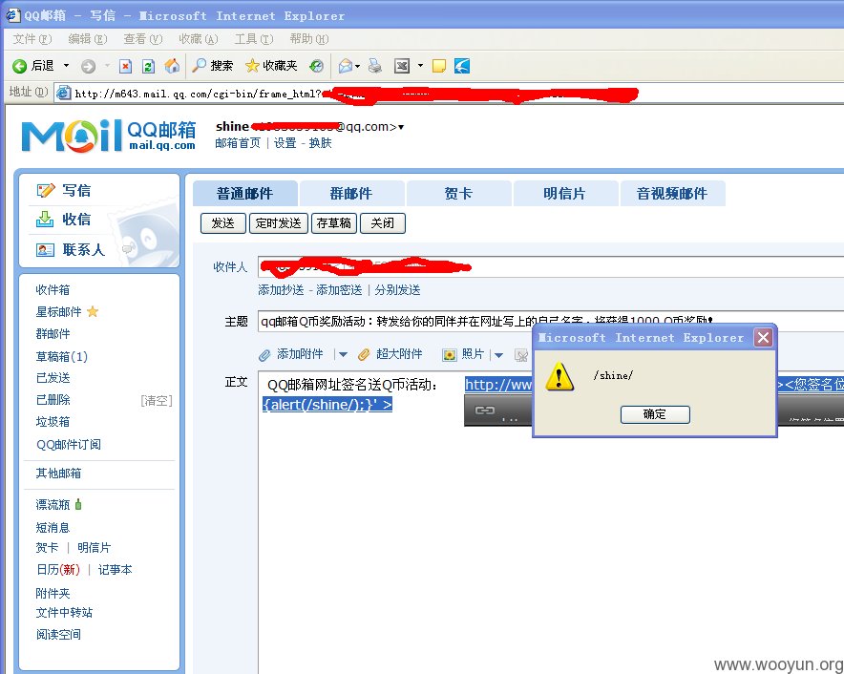Open the 添加附件 dropdown arrow
Image resolution: width=844 pixels, height=674 pixels.
[x=343, y=355]
